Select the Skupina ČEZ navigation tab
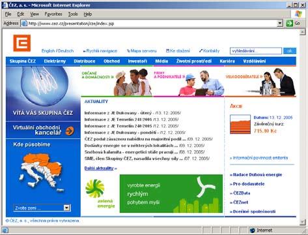The height and width of the screenshot is (235, 308). pyautogui.click(x=23, y=61)
